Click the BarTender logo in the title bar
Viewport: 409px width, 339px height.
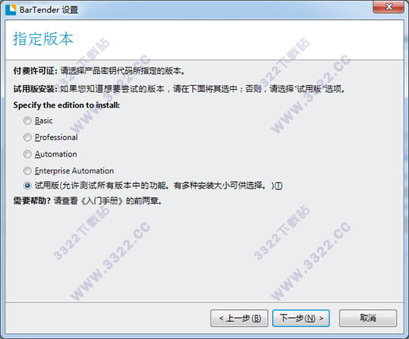pyautogui.click(x=11, y=10)
